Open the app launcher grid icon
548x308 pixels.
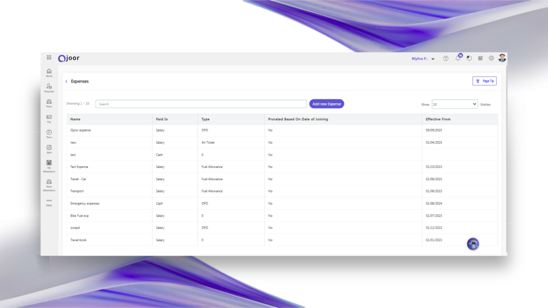(49, 58)
